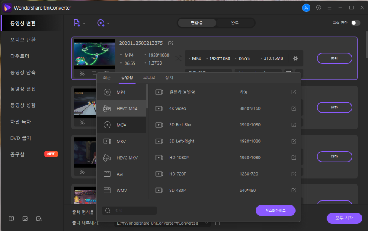Toggle the 고속 변환 switch
368x231 pixels.
[x=355, y=23]
